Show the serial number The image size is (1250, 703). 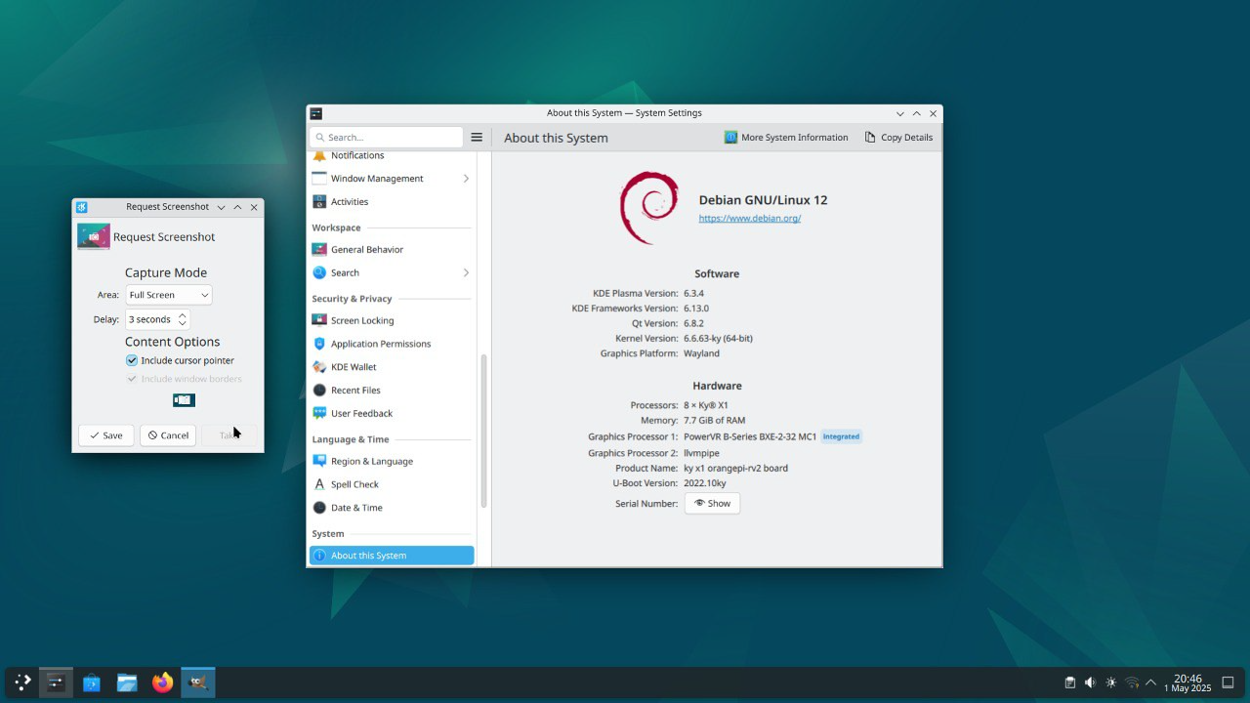712,504
